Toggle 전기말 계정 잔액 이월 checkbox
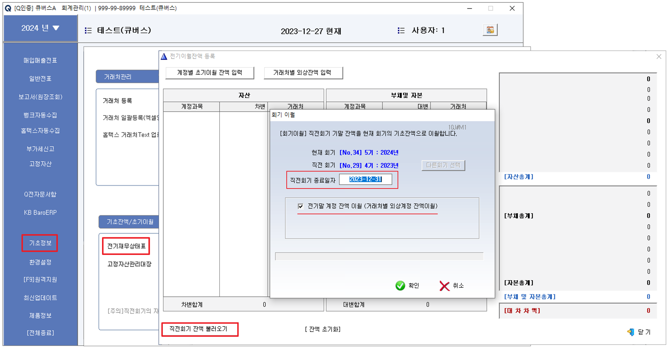The width and height of the screenshot is (668, 347). [x=300, y=206]
